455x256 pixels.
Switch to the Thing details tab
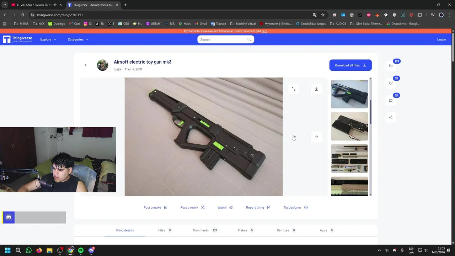pyautogui.click(x=125, y=230)
